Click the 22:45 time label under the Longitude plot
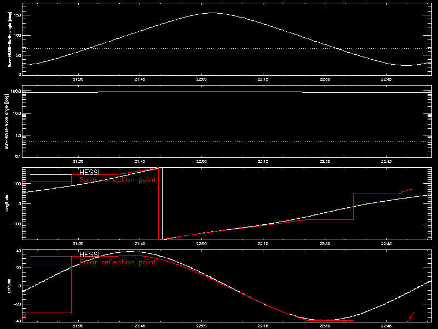Image resolution: width=438 pixels, height=329 pixels. [x=386, y=244]
